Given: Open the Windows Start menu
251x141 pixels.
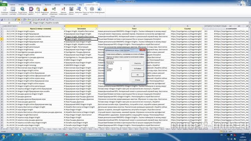Looking at the screenshot, I should point(3,137).
